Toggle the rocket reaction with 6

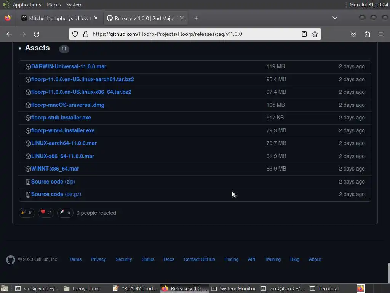(65, 213)
